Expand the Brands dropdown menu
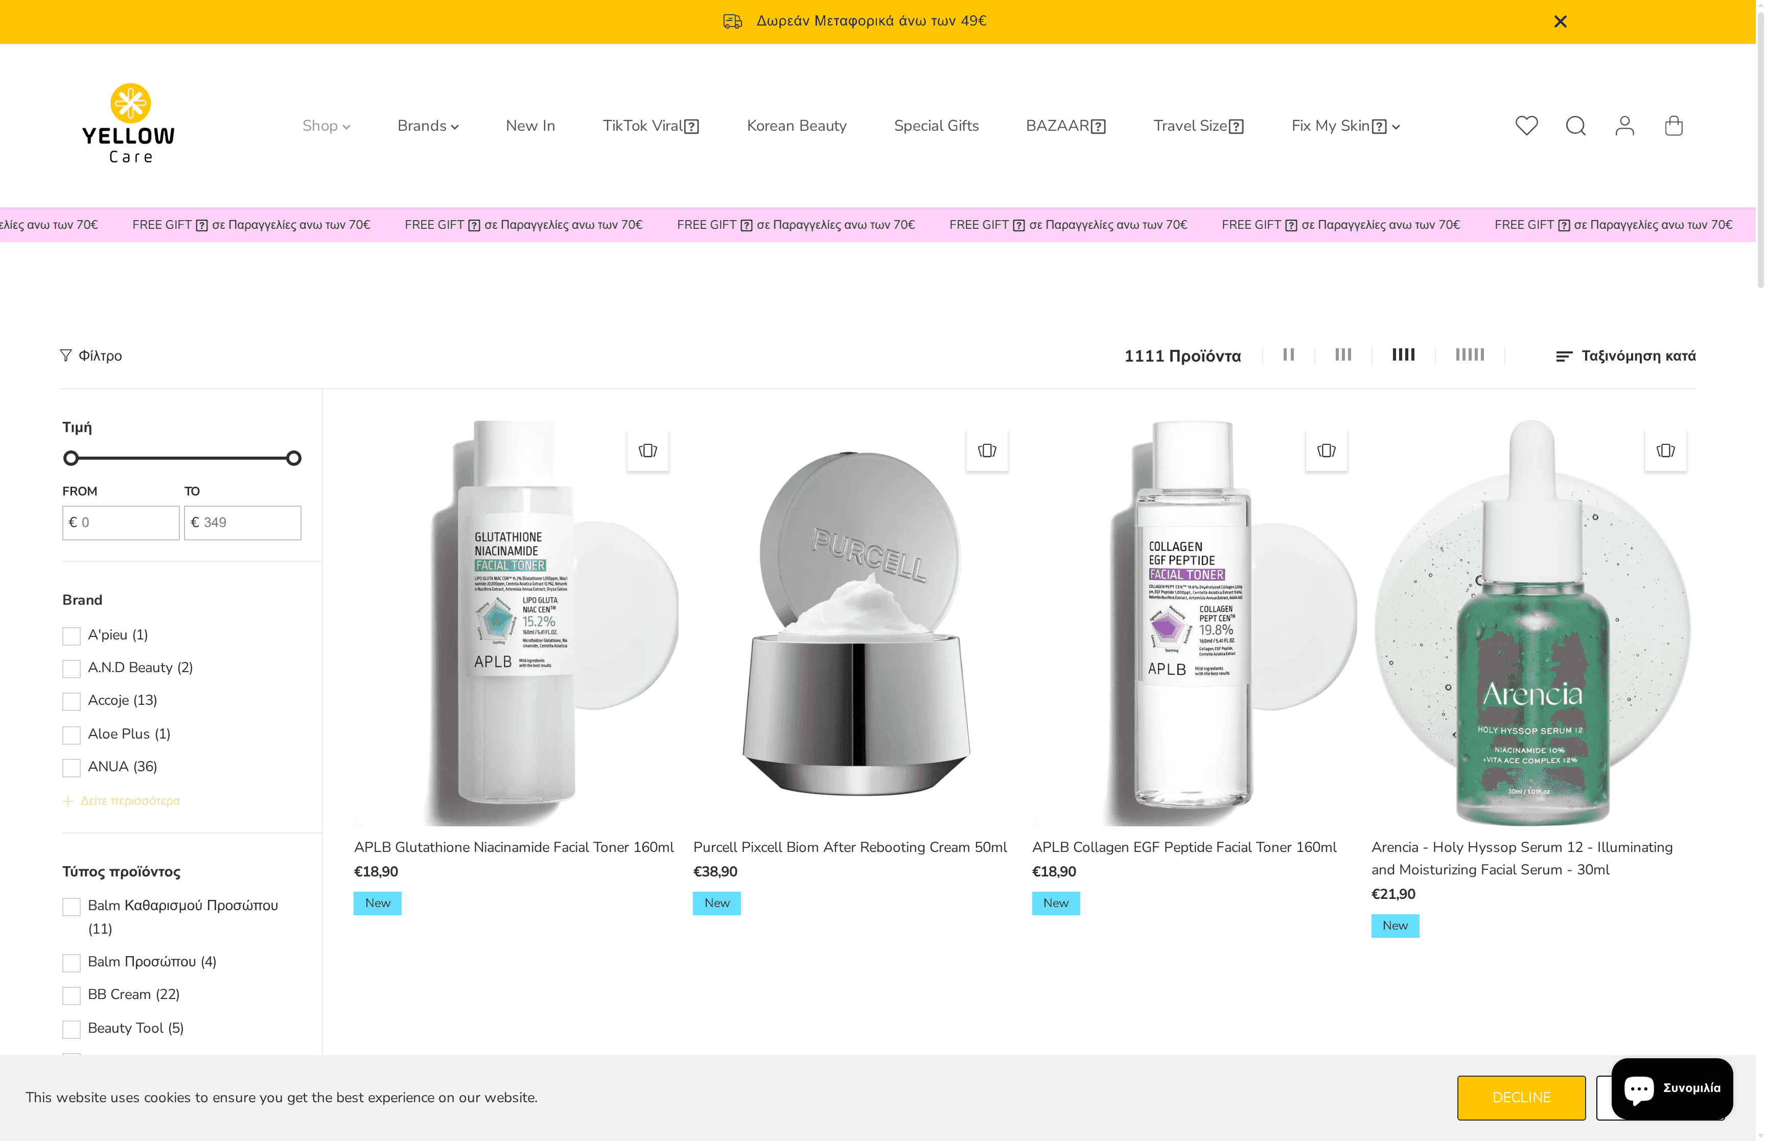 (x=428, y=126)
